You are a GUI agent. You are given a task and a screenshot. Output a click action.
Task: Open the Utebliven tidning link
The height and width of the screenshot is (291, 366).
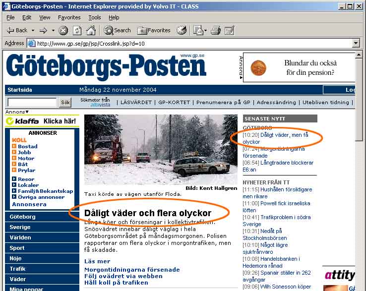(x=326, y=103)
